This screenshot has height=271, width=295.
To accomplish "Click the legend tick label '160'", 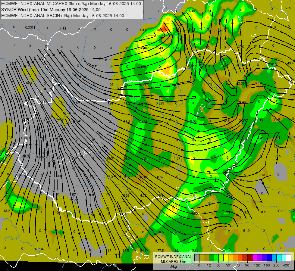I will pyautogui.click(x=267, y=265).
